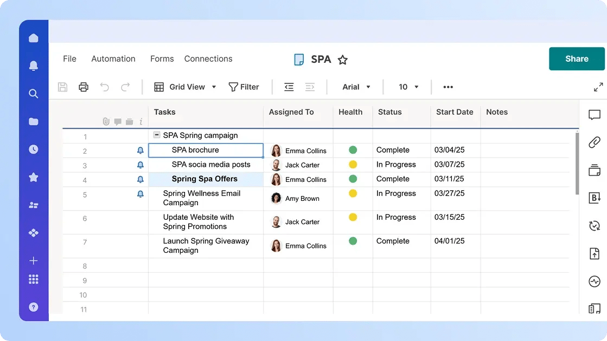Click the reminder bell on Spring Spa Offers row
The image size is (607, 341).
tap(140, 179)
